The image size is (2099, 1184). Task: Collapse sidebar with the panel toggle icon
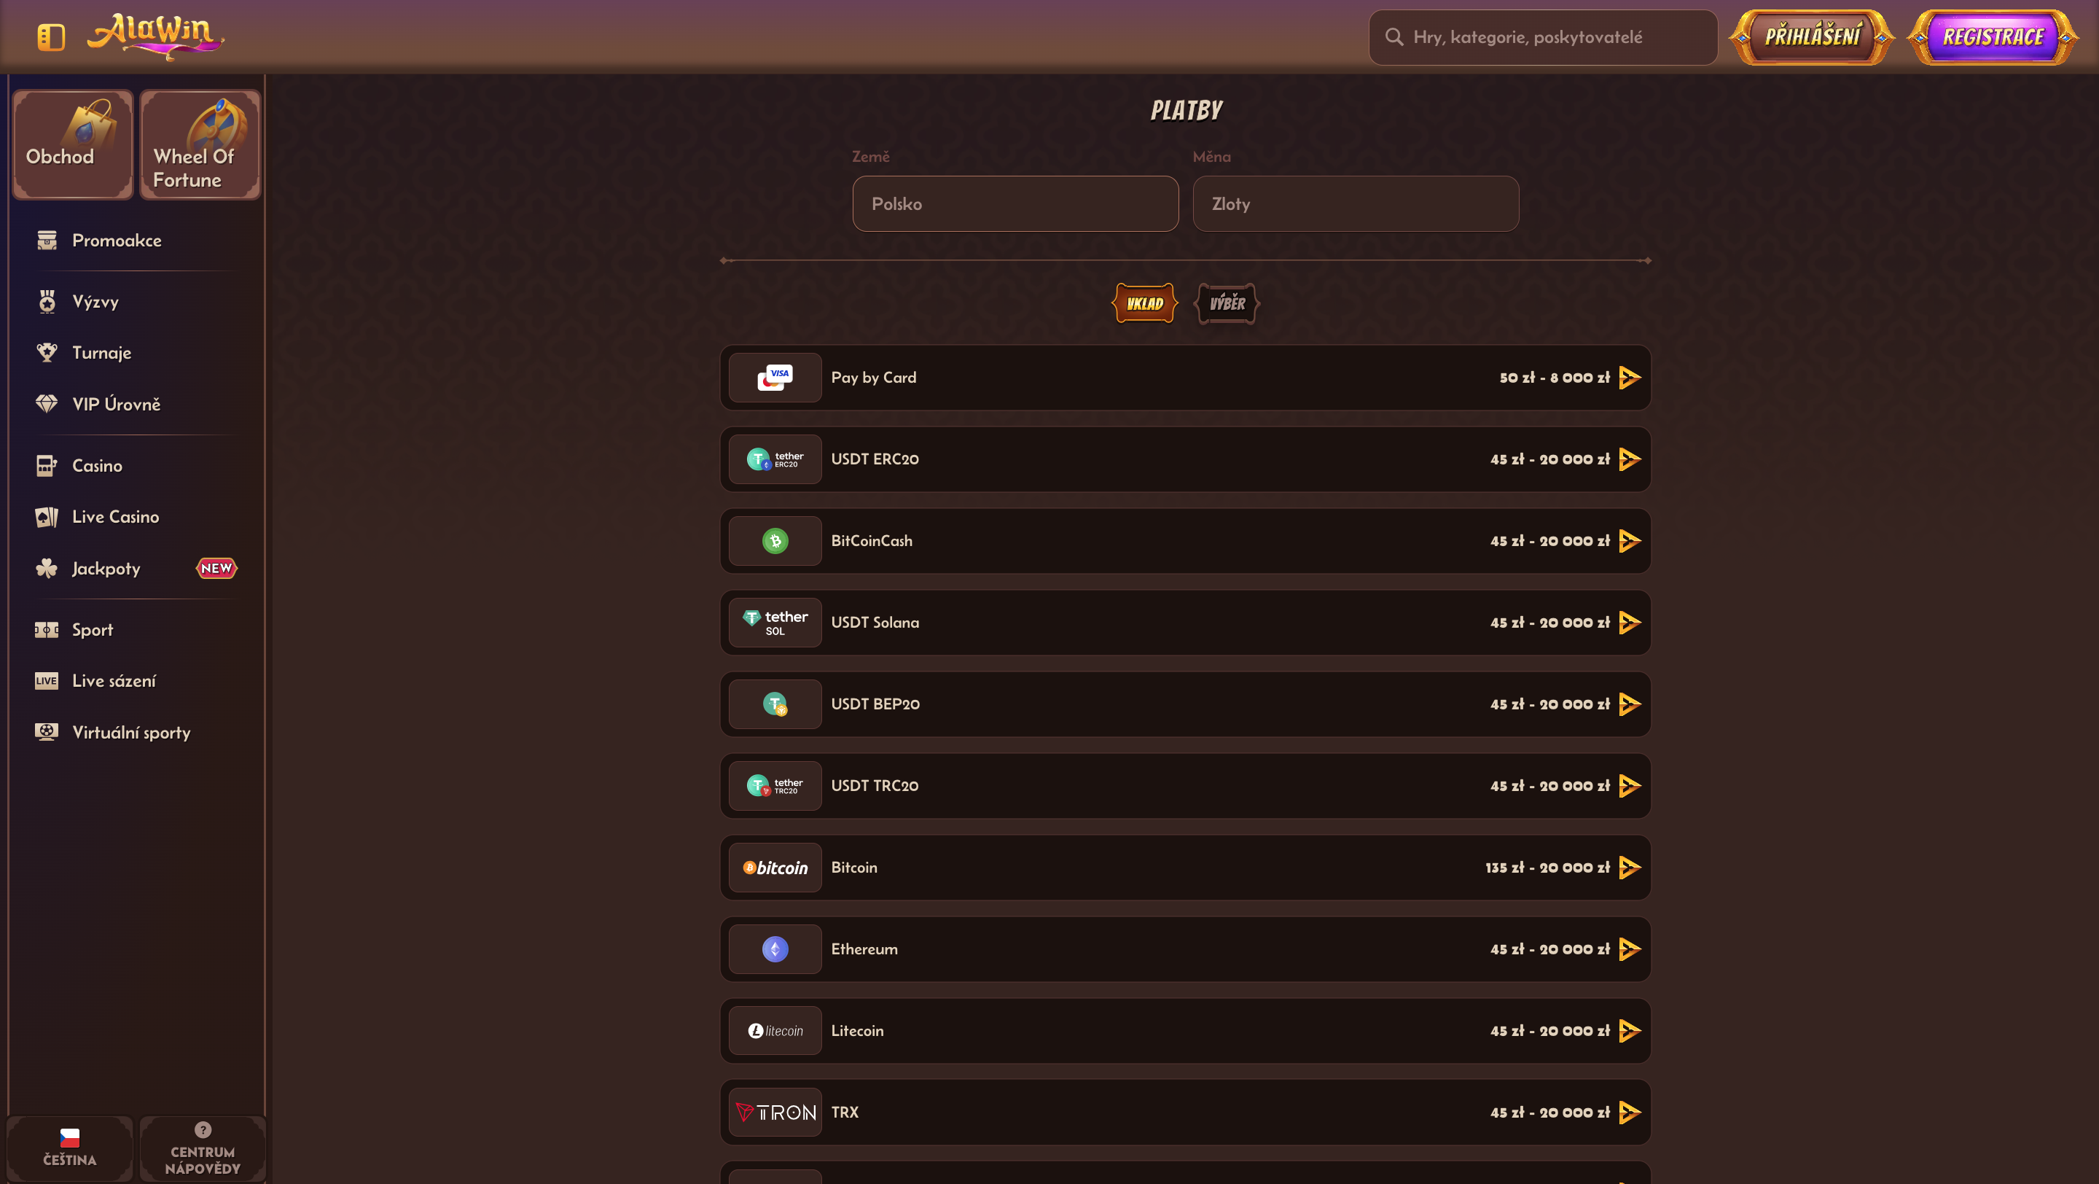pyautogui.click(x=51, y=36)
